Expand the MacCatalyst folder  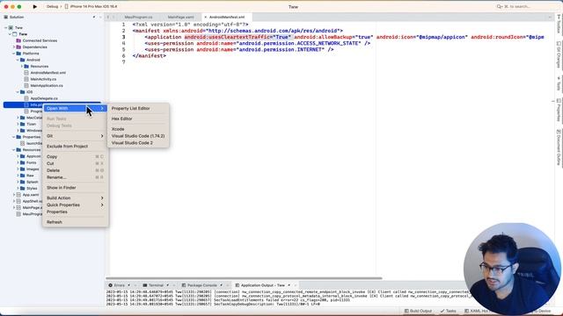(18, 118)
